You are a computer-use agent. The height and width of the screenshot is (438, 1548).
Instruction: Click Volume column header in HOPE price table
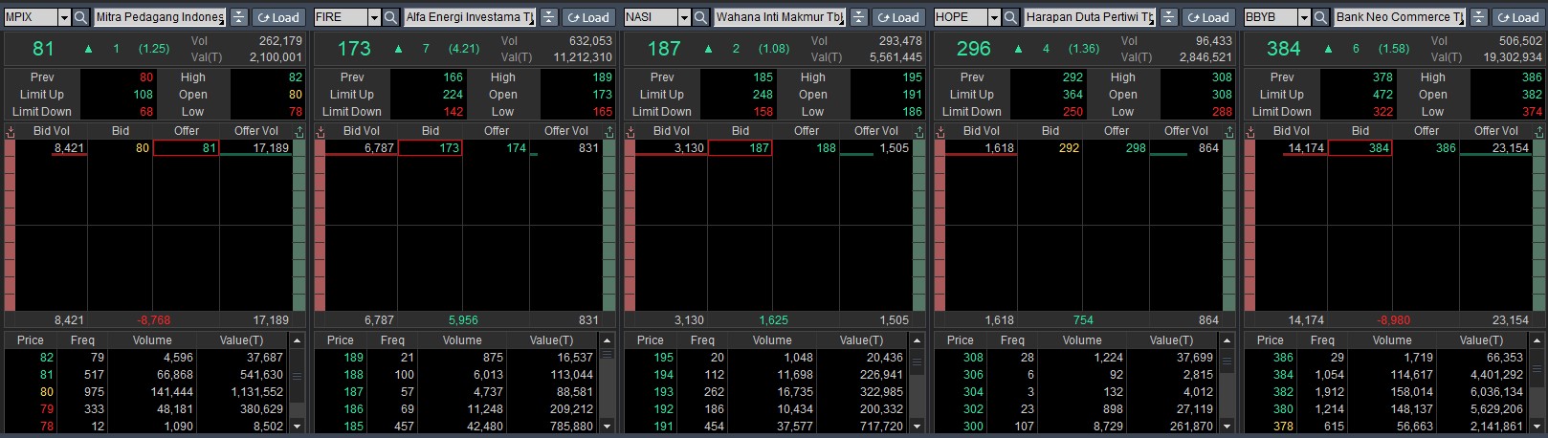click(1081, 340)
